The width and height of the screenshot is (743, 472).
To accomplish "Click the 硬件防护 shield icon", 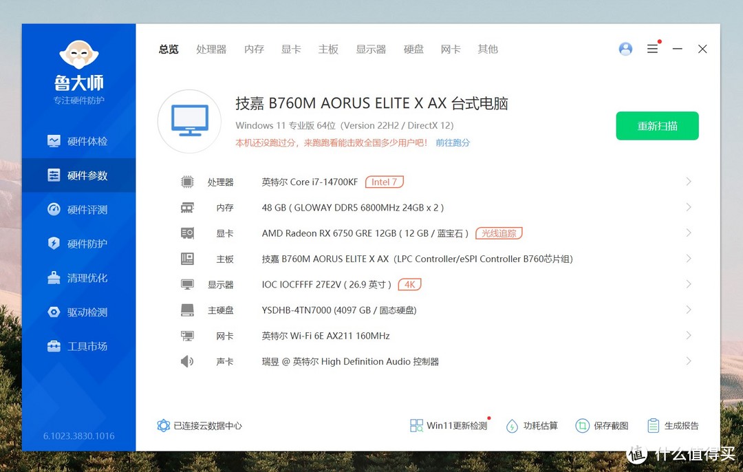I will tap(54, 243).
